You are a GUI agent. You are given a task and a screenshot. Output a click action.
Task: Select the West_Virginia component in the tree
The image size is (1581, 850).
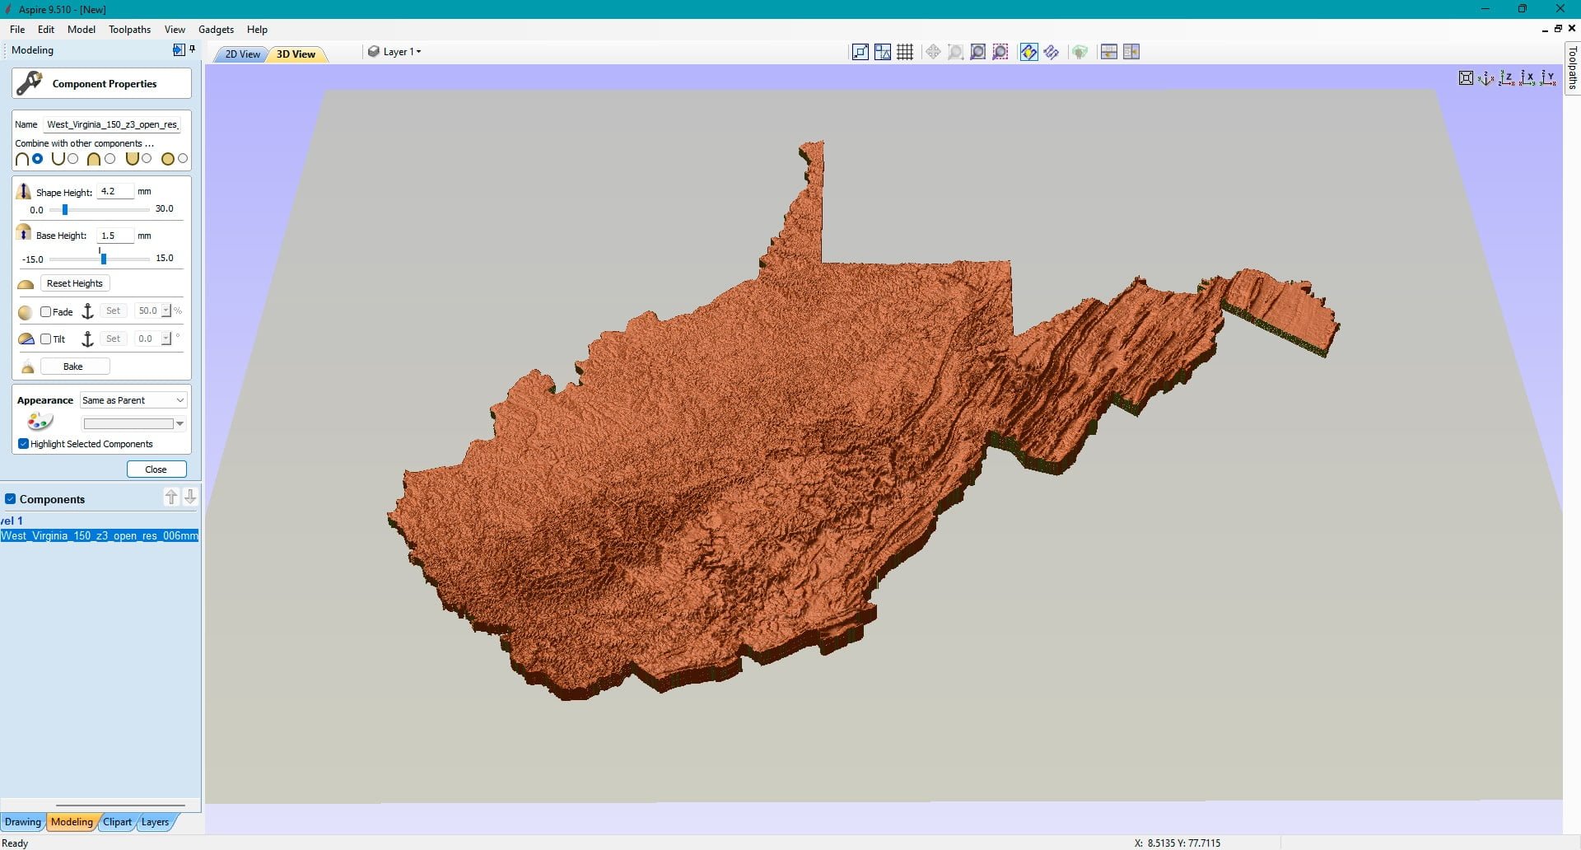(x=99, y=535)
